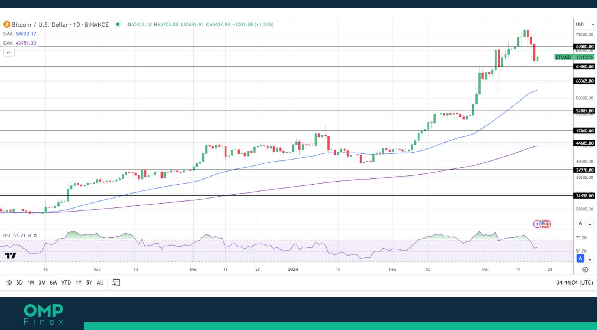Select the 47860.00 horizontal line price label

(585, 131)
